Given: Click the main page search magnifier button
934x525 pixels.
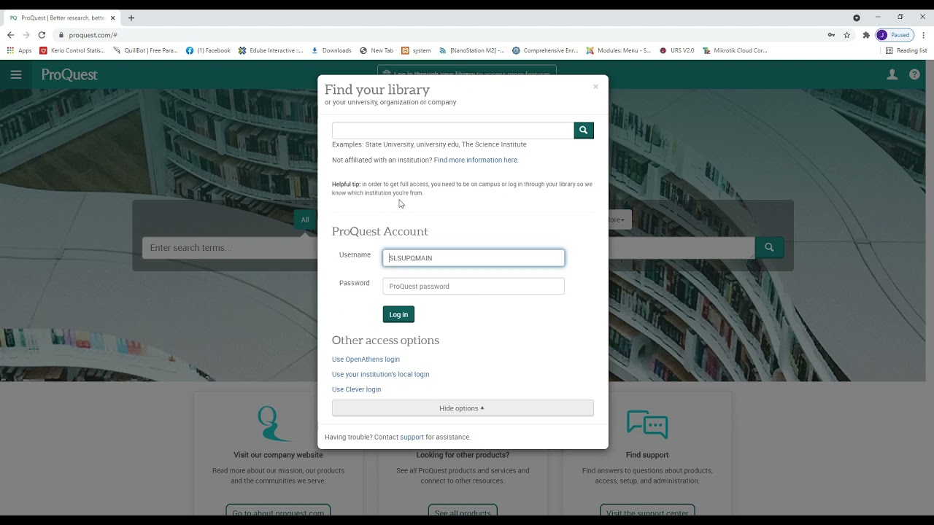Looking at the screenshot, I should point(769,248).
